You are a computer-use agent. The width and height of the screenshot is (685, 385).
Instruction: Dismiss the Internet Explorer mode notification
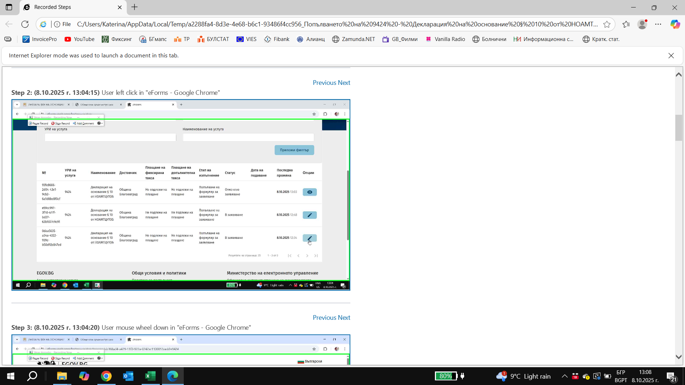tap(671, 56)
